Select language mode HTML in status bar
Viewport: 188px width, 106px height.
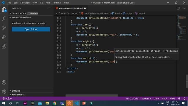[x=172, y=99]
